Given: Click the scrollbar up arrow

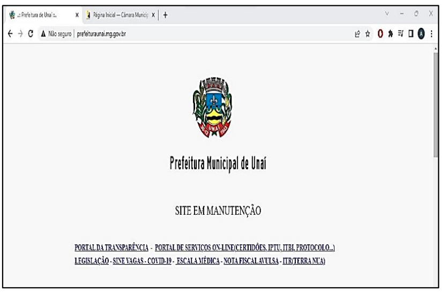Looking at the screenshot, I should 436,49.
